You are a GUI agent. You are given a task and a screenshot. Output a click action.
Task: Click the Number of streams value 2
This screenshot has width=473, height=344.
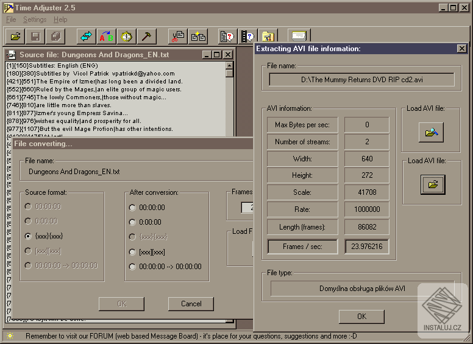click(367, 142)
